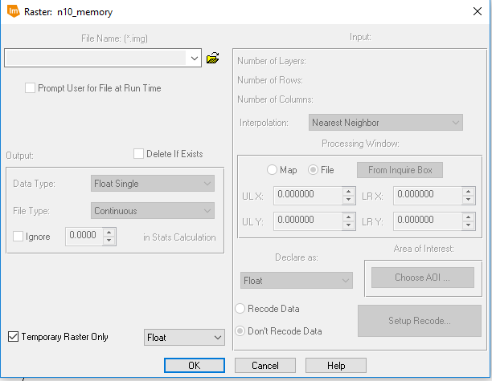Open the Interpolation Nearest Neighbor dropdown

coord(386,123)
